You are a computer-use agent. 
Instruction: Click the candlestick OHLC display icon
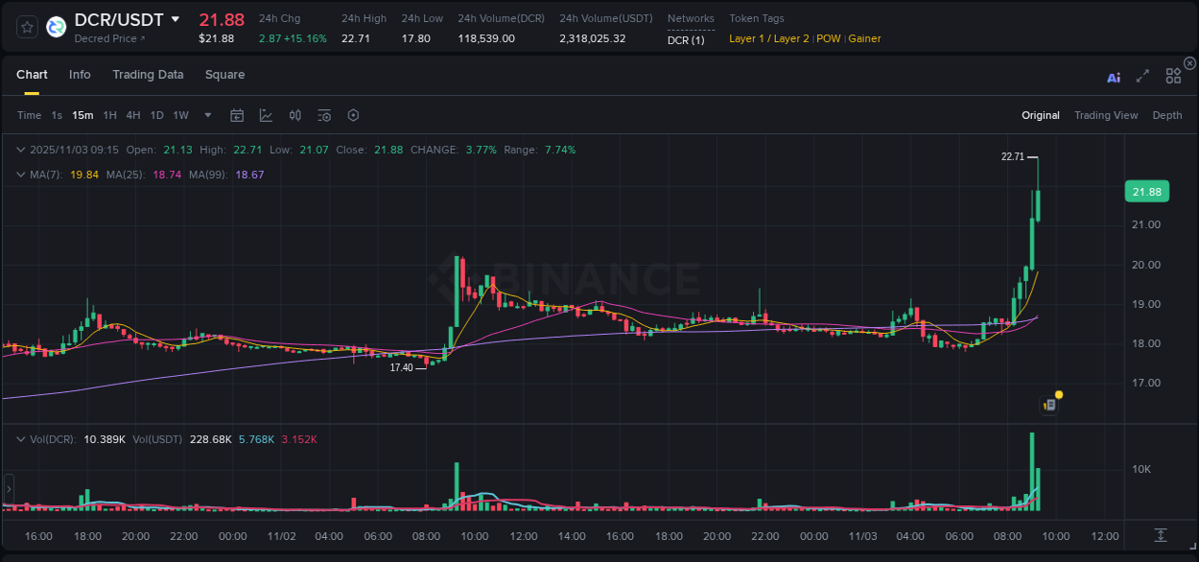click(x=294, y=115)
